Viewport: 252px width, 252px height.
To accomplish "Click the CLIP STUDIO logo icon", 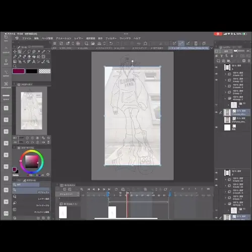I will (17, 38).
